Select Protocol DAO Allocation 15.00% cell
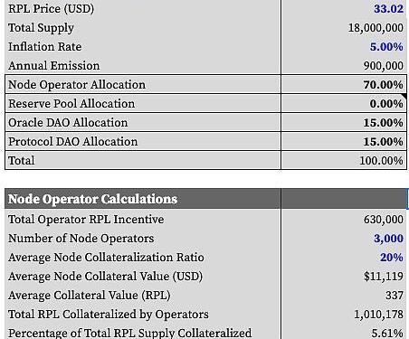The image size is (409, 339). click(344, 141)
